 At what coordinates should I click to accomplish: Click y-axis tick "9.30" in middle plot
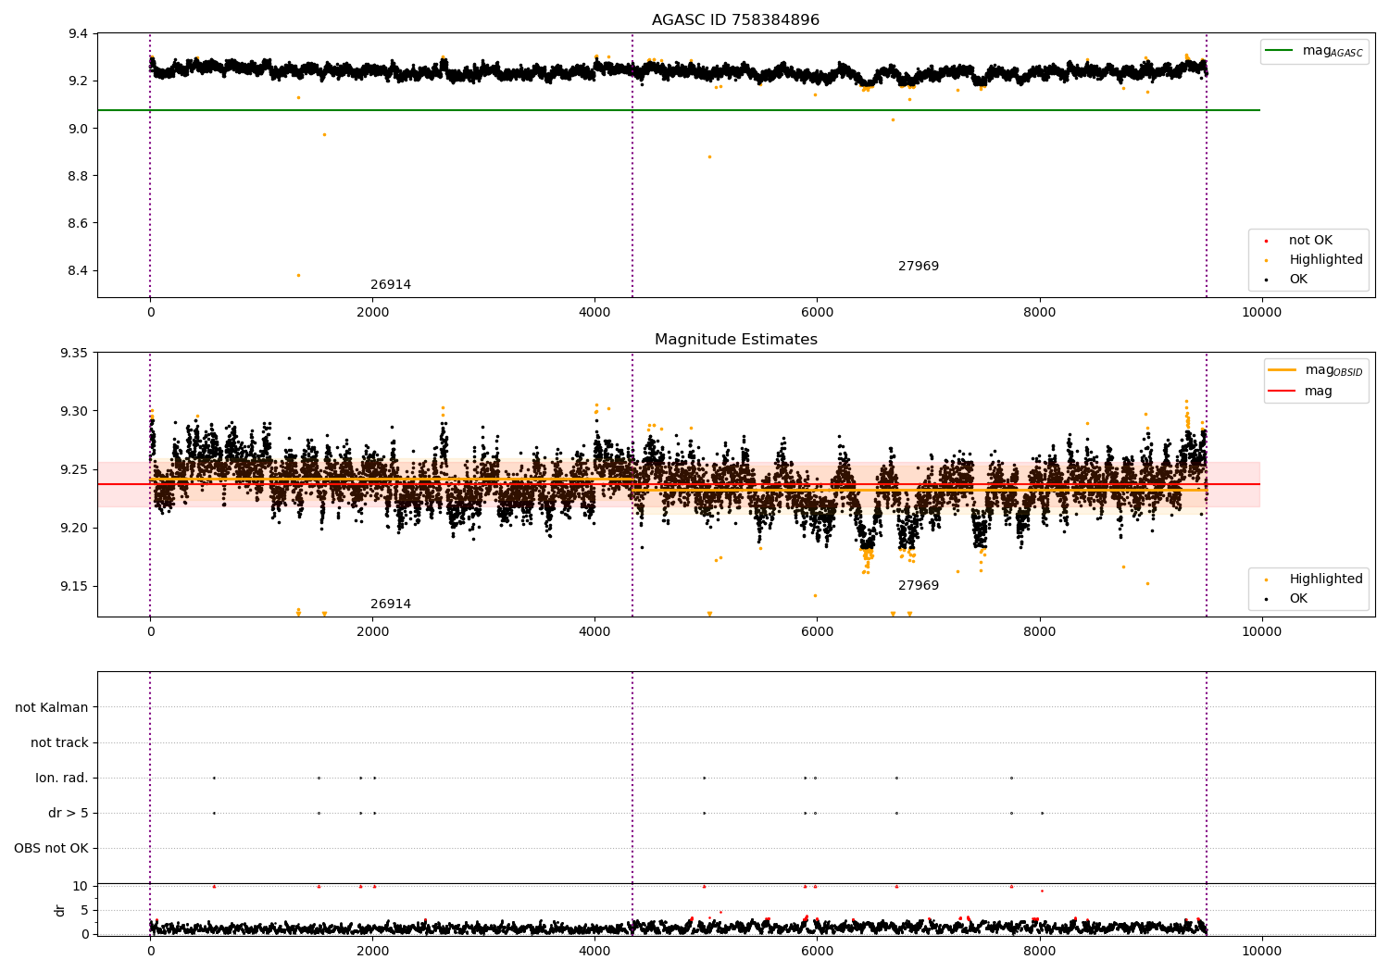[x=74, y=412]
